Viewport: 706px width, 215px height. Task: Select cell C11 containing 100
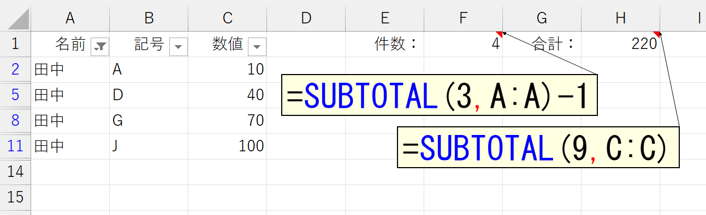227,146
